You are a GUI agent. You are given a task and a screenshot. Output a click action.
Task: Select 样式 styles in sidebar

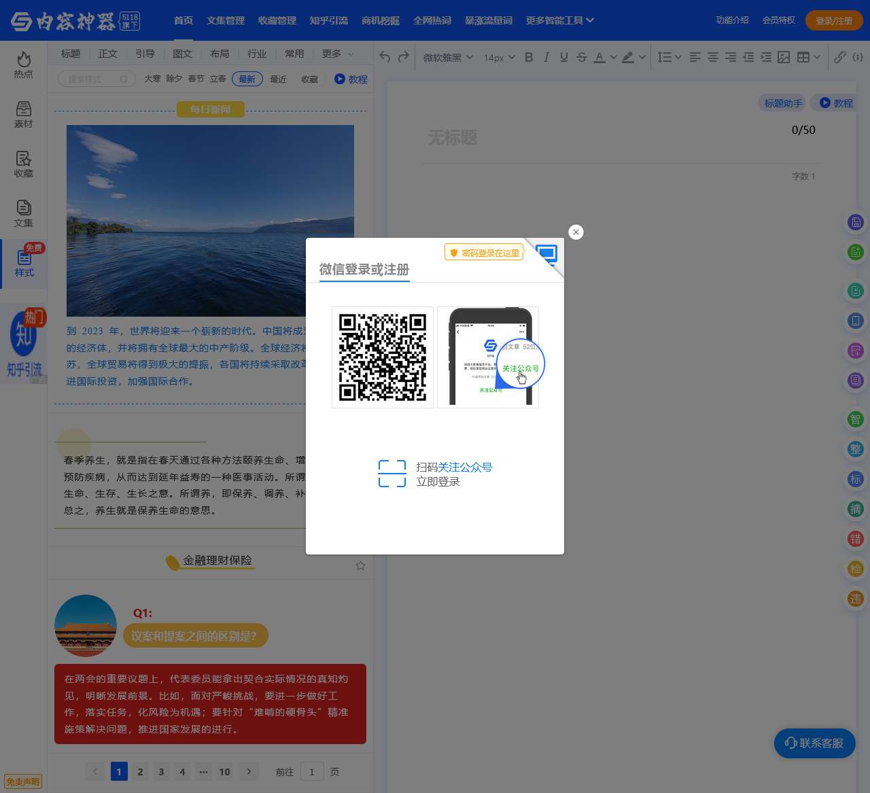[x=24, y=263]
